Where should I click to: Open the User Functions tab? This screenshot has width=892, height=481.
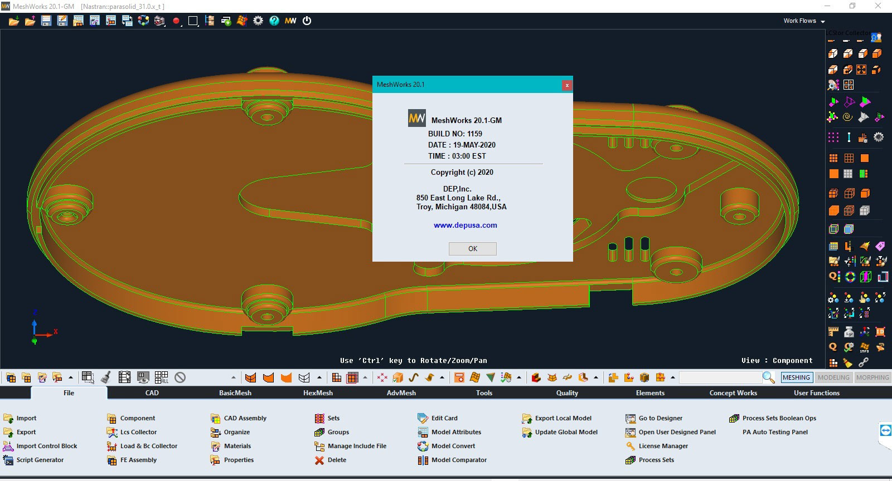(816, 393)
